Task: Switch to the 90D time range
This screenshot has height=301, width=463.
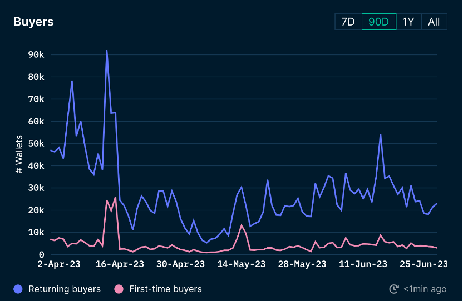Action: click(x=379, y=22)
